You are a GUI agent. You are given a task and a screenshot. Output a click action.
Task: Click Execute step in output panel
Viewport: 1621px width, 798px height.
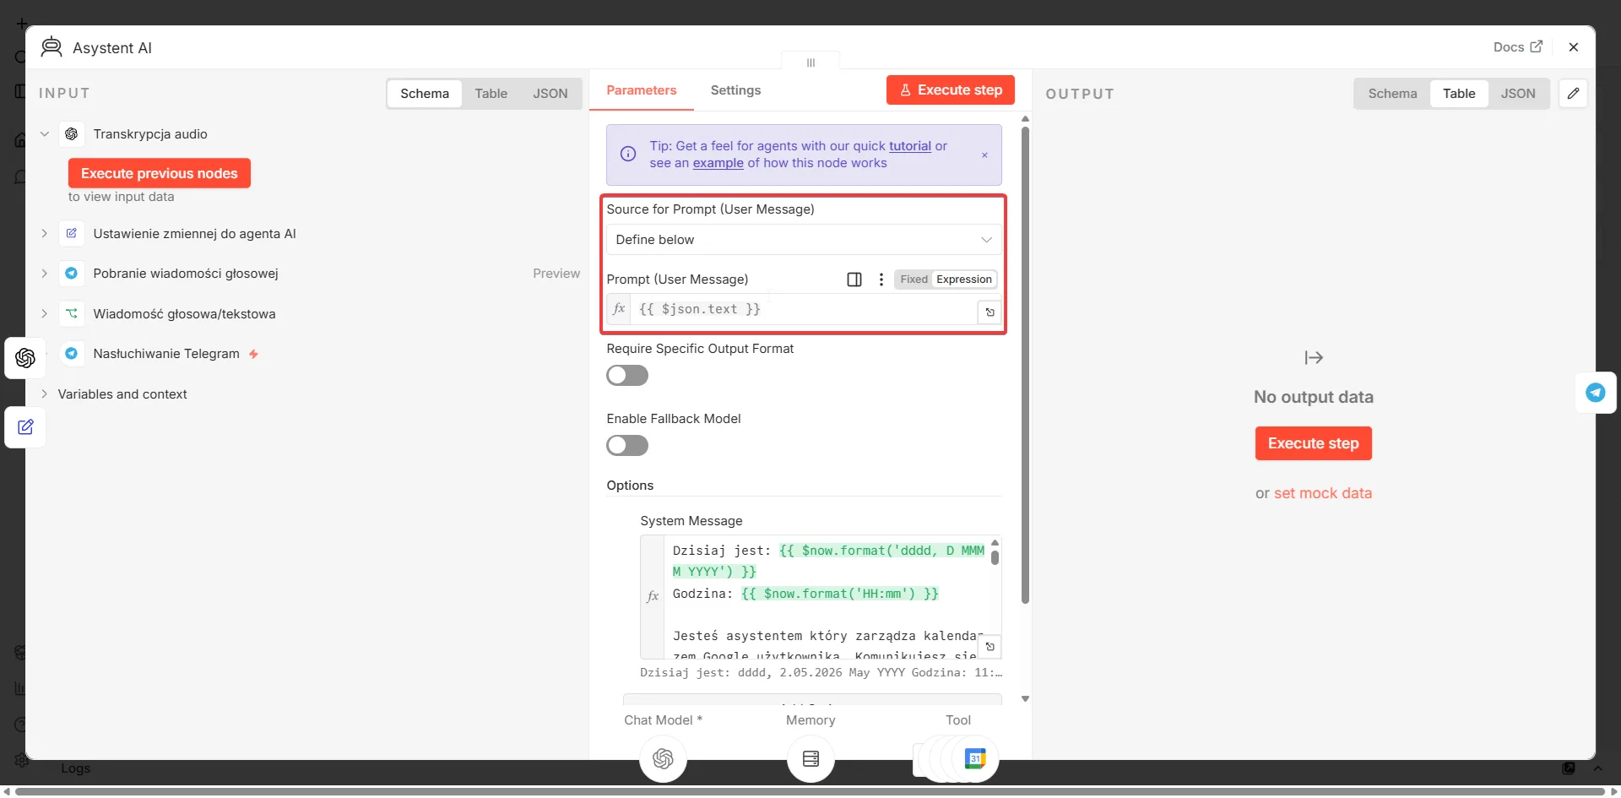coord(1313,443)
